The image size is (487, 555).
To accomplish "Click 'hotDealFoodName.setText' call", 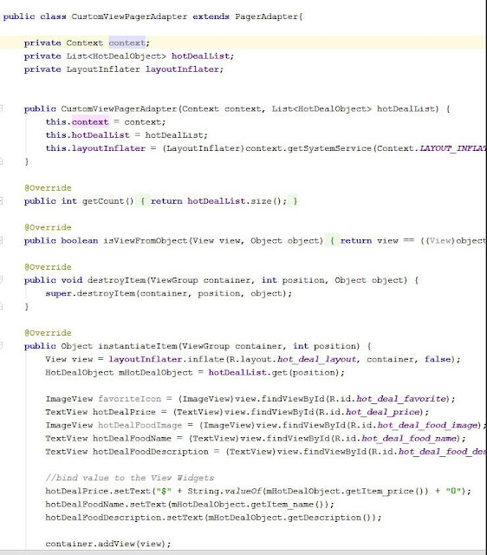I will tap(106, 504).
